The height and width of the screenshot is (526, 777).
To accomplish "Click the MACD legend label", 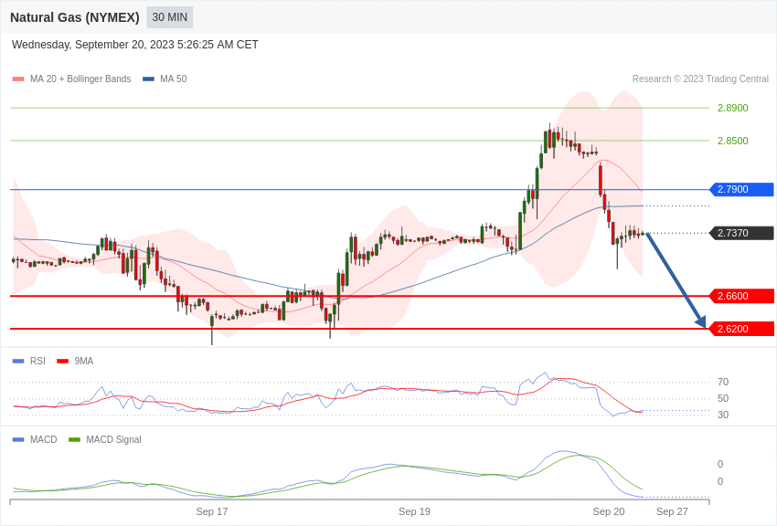I will 43,439.
